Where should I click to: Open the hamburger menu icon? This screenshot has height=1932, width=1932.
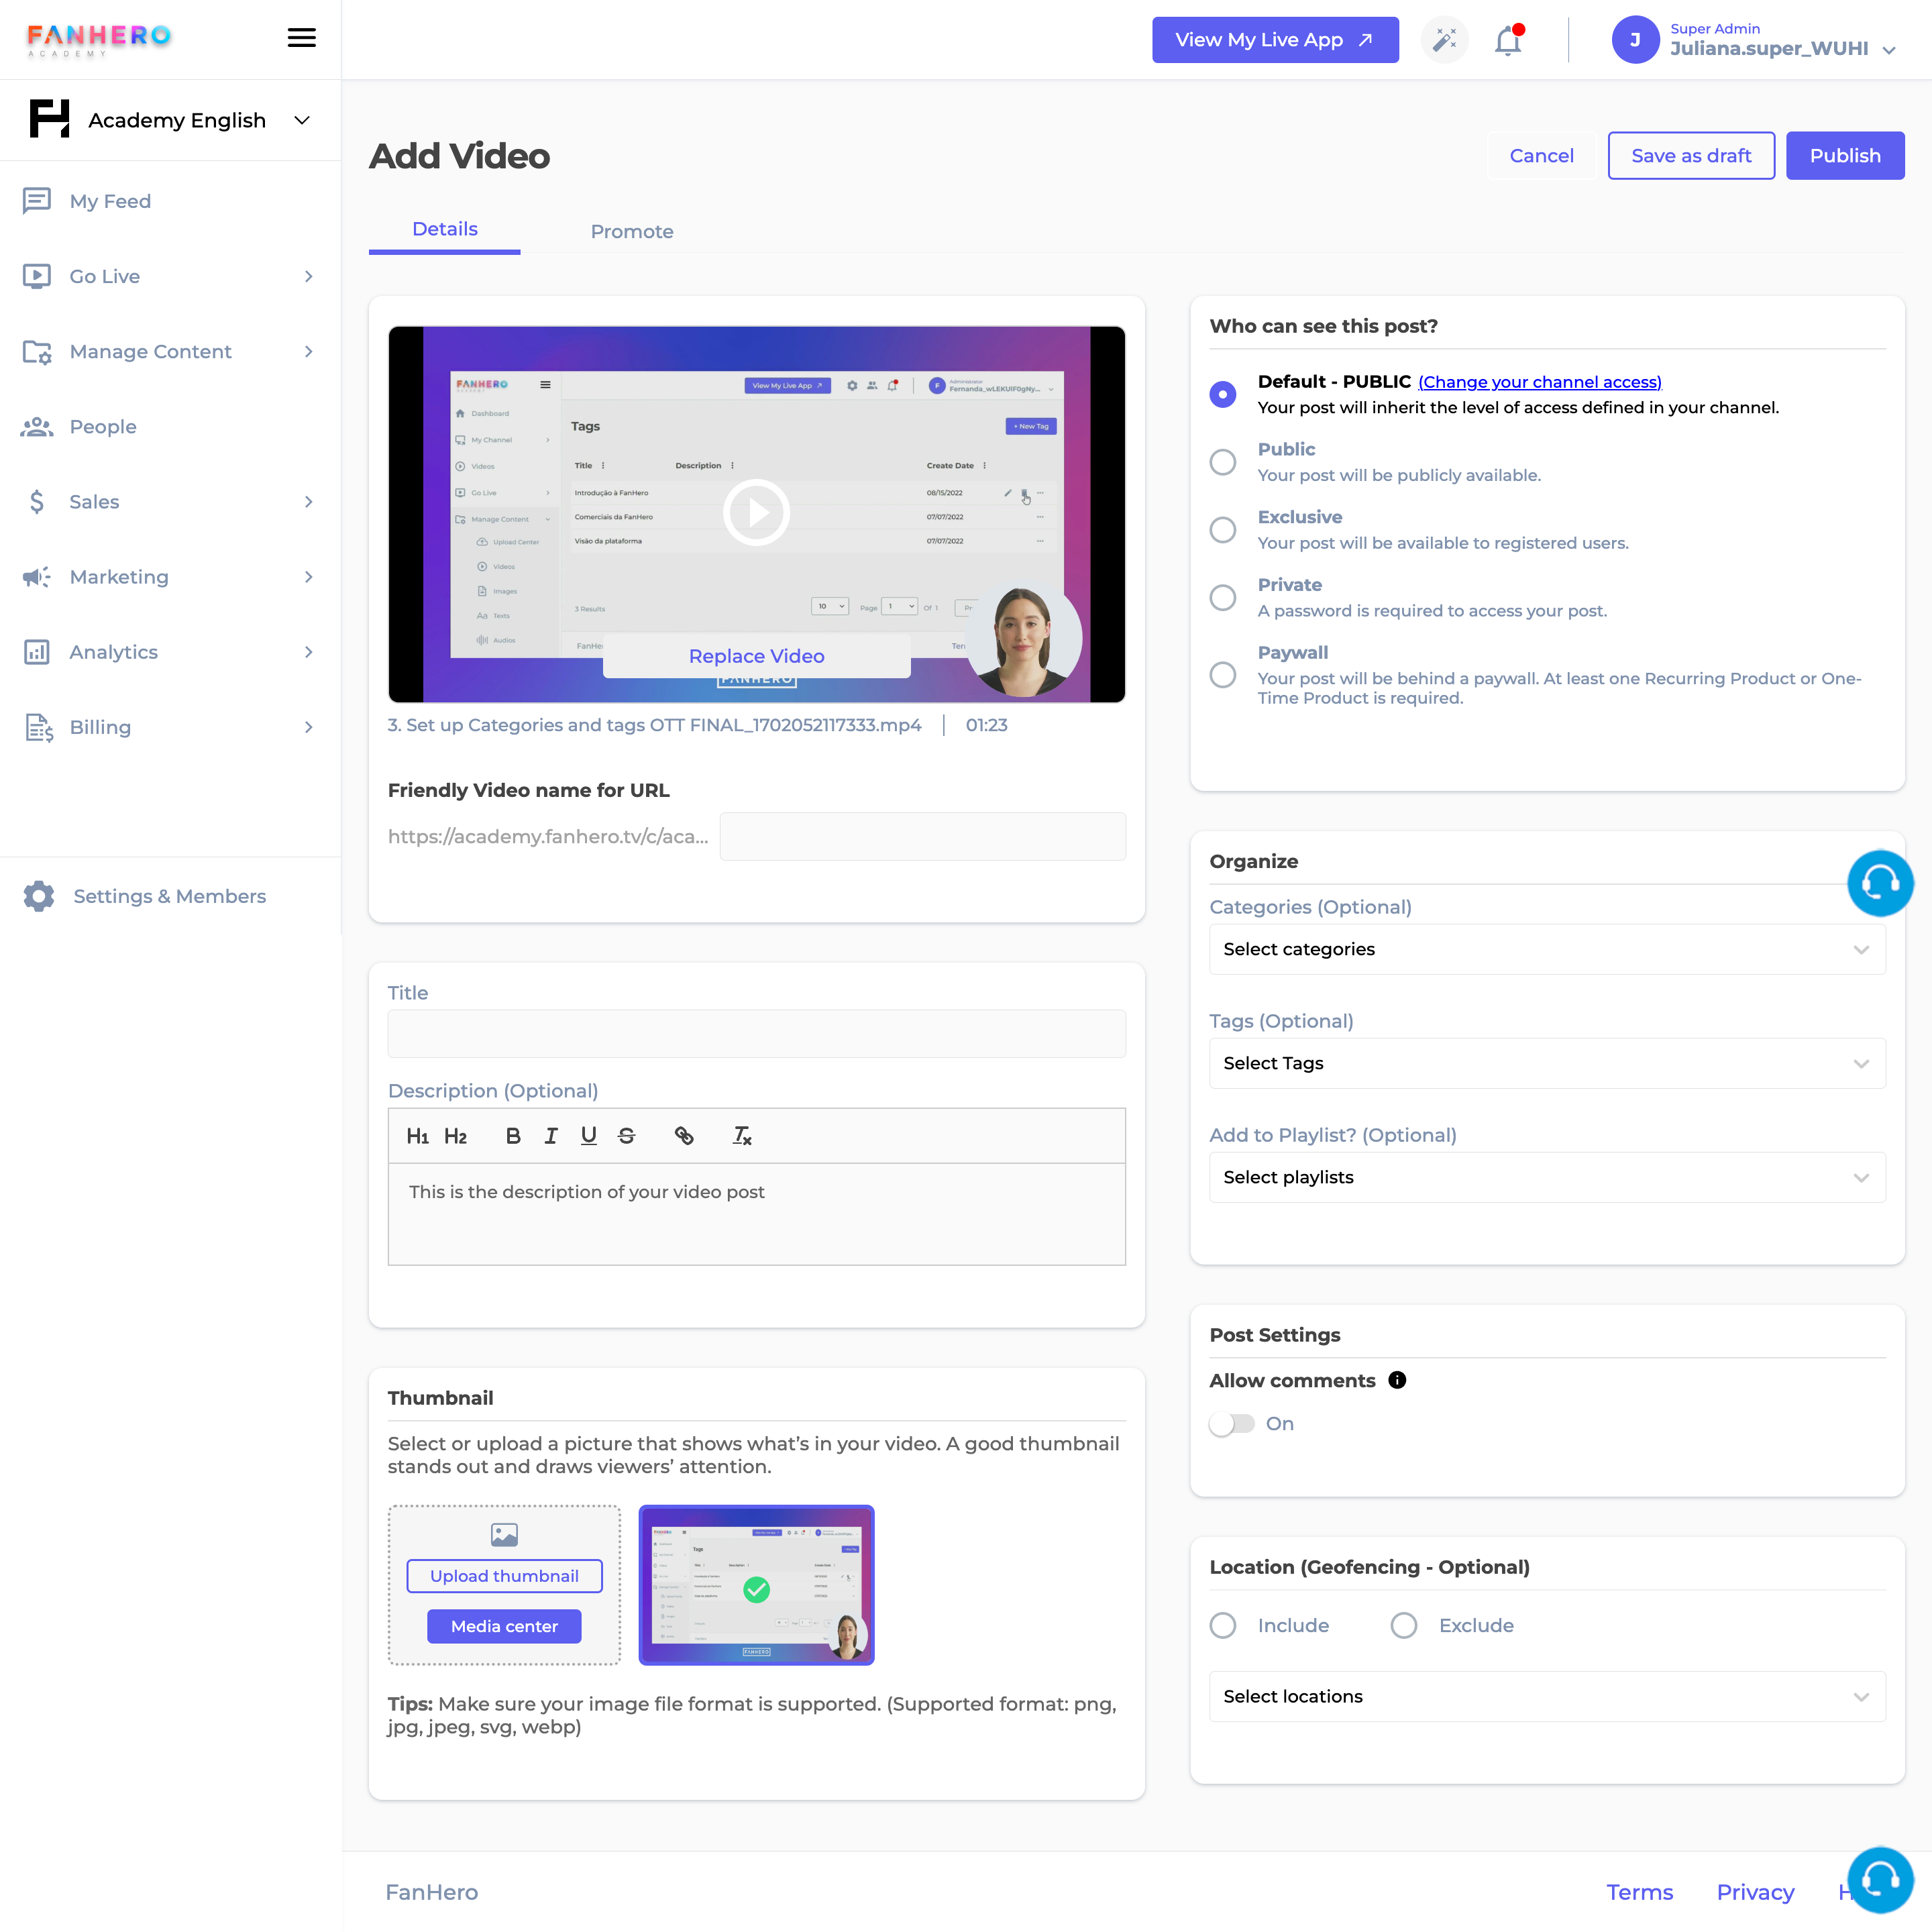click(x=301, y=38)
